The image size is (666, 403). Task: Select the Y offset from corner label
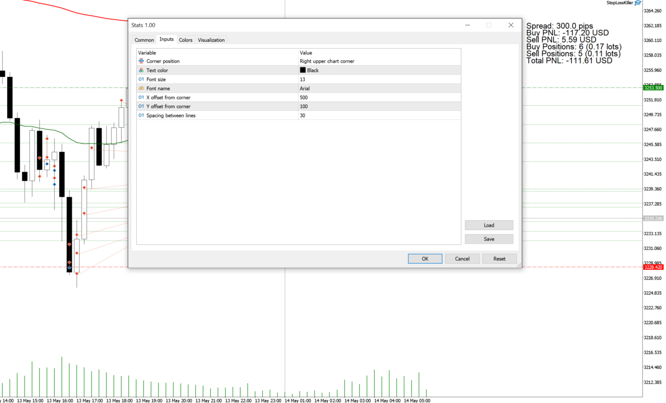pos(168,106)
